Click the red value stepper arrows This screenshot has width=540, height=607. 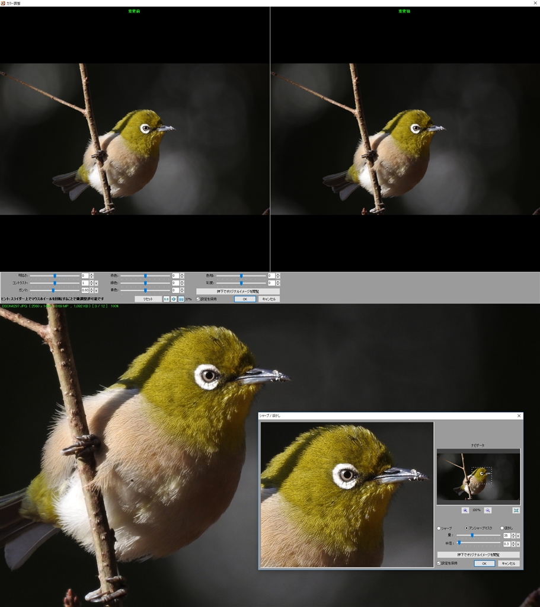182,276
